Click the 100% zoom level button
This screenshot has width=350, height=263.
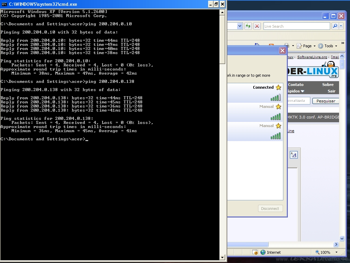click(x=323, y=252)
